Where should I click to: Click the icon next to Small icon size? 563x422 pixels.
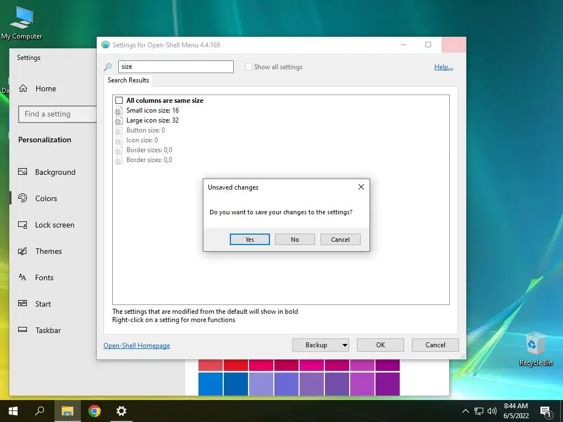119,110
